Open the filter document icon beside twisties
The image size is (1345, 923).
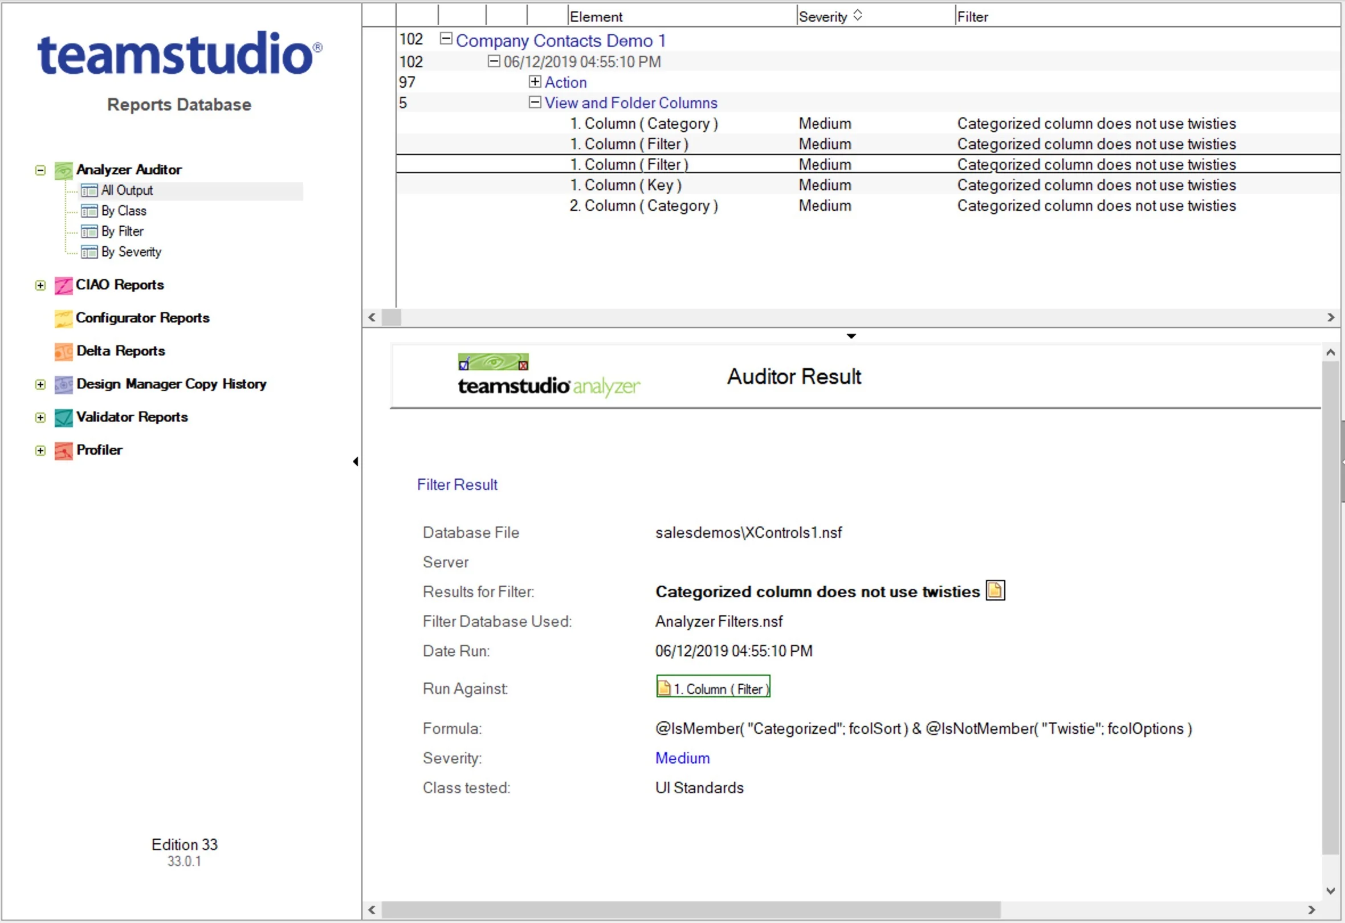click(995, 590)
